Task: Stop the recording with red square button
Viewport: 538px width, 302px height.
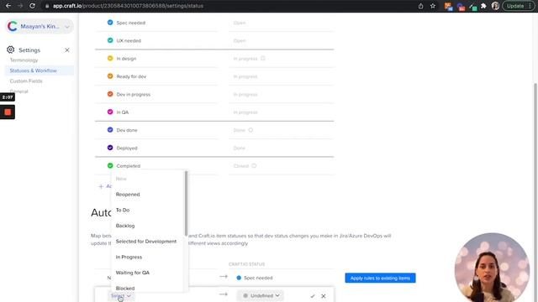Action: click(x=8, y=112)
